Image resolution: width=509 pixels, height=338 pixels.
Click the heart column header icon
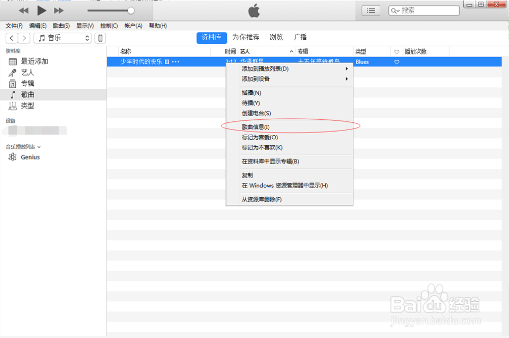[397, 51]
